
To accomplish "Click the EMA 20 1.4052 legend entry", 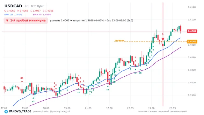I will pyautogui.click(x=13, y=15).
